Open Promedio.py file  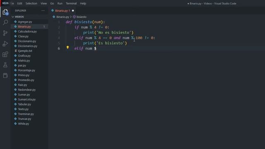pos(26,80)
